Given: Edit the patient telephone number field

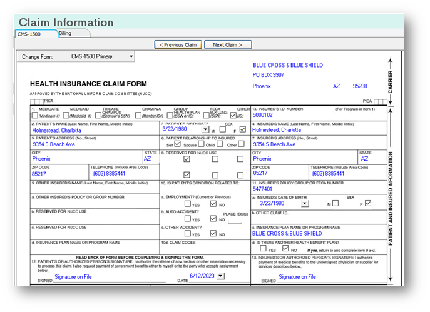Looking at the screenshot, I should [125, 174].
